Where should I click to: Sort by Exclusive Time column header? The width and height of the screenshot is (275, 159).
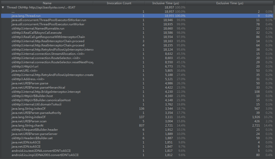(x=230, y=3)
